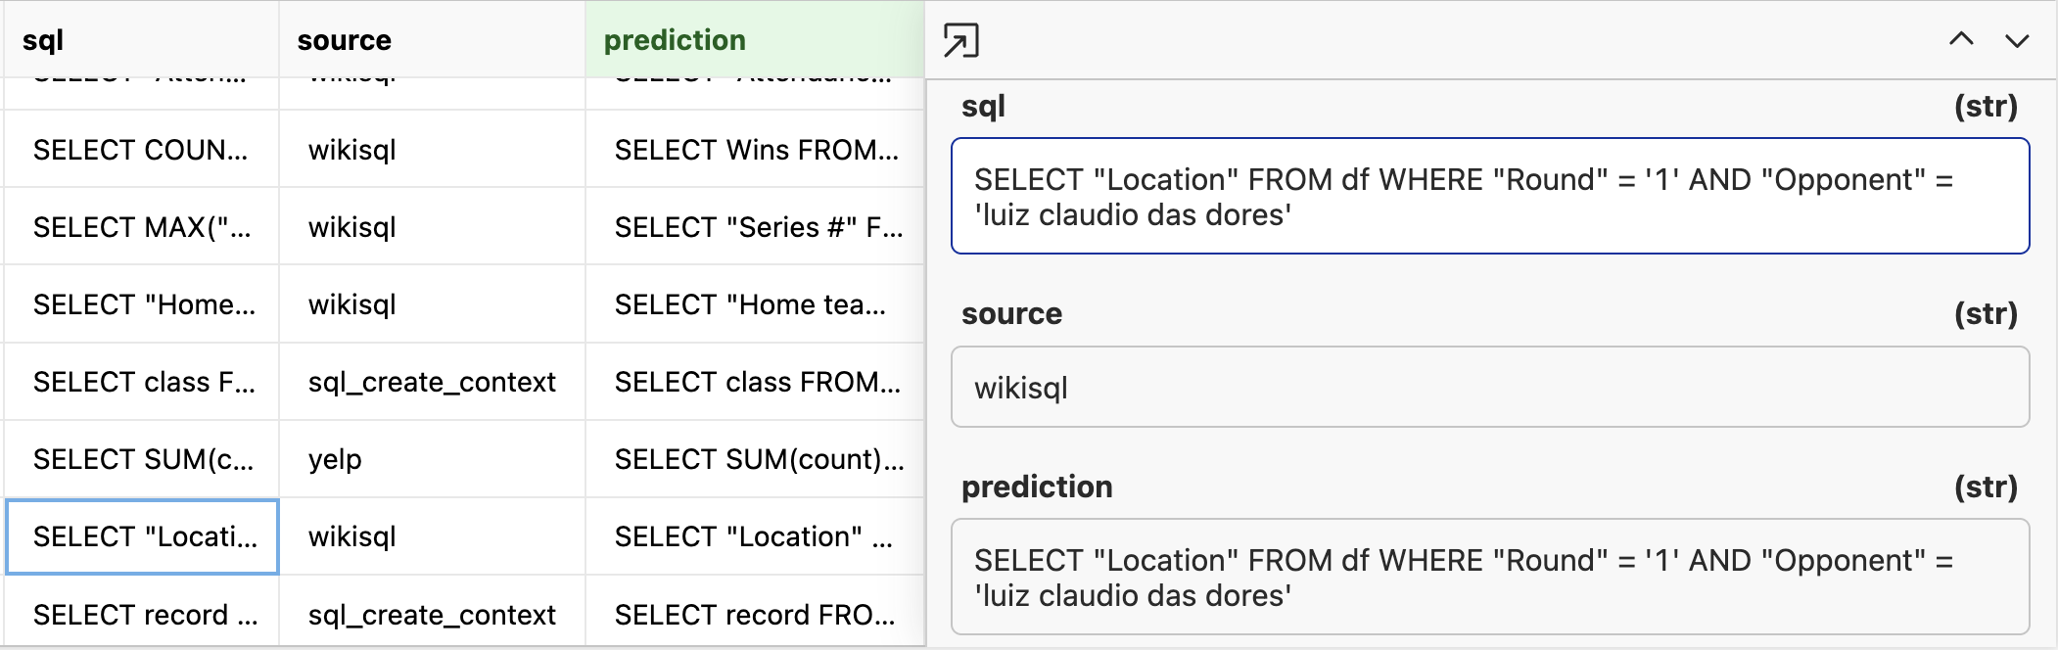Select the SELECT SUM(count) prediction cell

pos(755,459)
